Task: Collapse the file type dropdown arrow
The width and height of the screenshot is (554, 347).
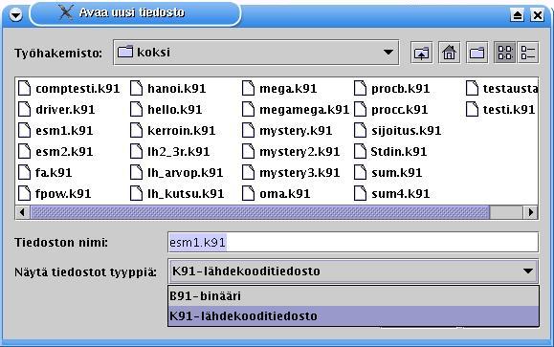Action: coord(528,271)
